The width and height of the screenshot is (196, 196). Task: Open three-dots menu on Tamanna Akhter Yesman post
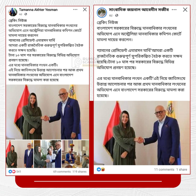[75, 9]
